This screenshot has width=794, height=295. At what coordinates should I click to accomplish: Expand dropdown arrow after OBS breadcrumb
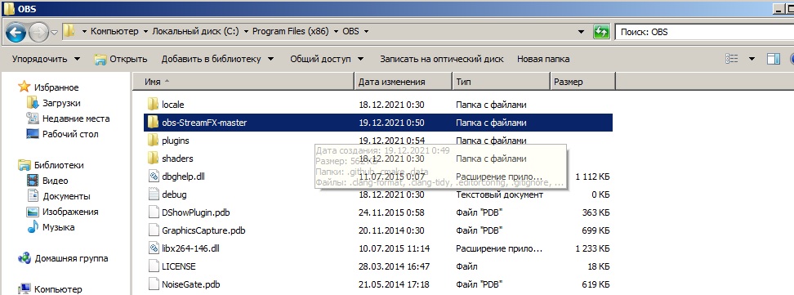tap(366, 31)
